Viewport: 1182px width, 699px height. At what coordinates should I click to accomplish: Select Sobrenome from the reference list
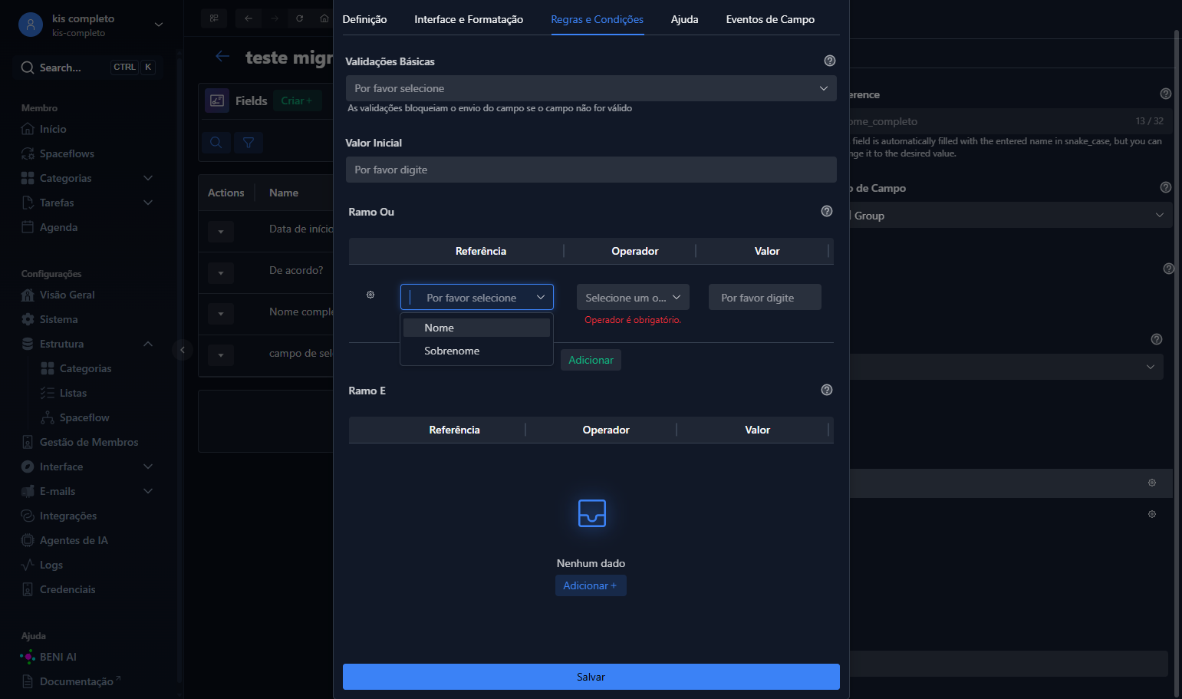[476, 351]
